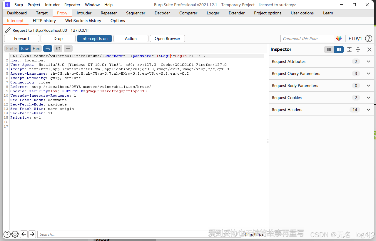Open Proxy Options sub-tab

tap(118, 21)
